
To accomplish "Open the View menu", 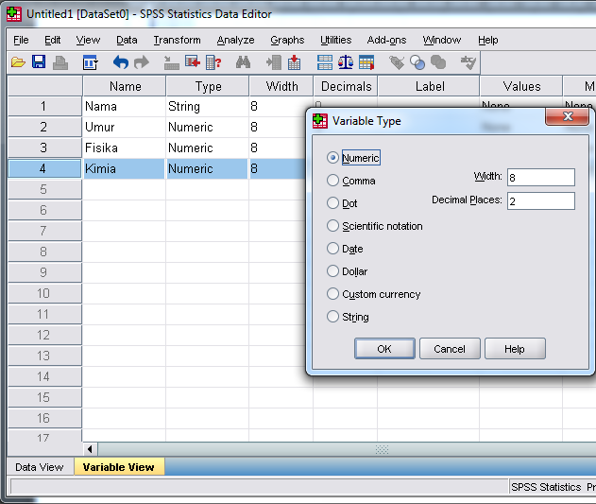I will pyautogui.click(x=88, y=40).
